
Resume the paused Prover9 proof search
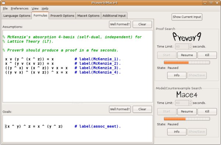(x=187, y=55)
